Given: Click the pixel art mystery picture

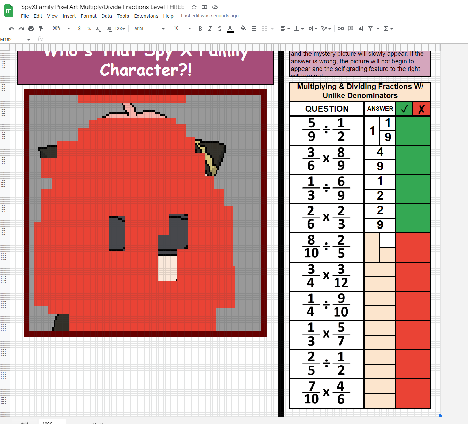Looking at the screenshot, I should [x=145, y=213].
